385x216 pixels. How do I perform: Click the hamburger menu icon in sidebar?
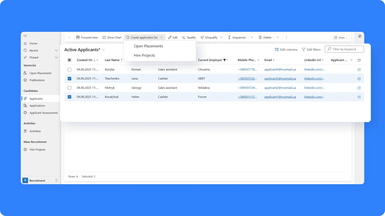click(x=25, y=36)
